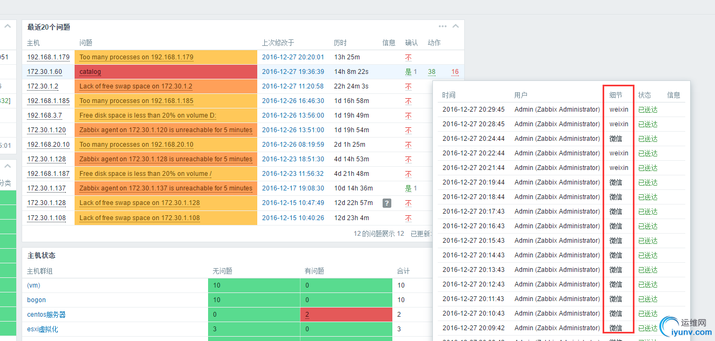Collapse the top-left panel with its chevron
This screenshot has width=715, height=341.
pos(8,26)
